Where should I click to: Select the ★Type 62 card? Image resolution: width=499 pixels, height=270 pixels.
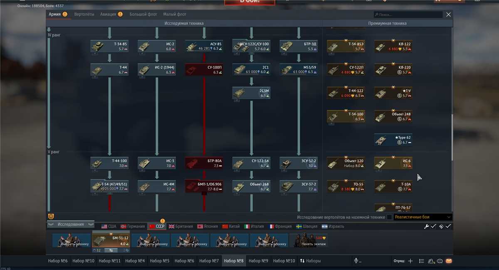[393, 140]
